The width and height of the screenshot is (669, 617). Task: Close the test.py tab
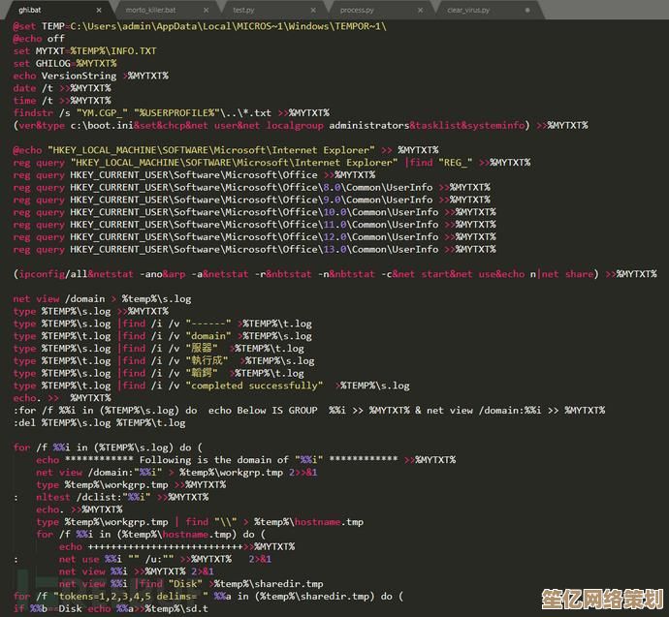click(313, 10)
